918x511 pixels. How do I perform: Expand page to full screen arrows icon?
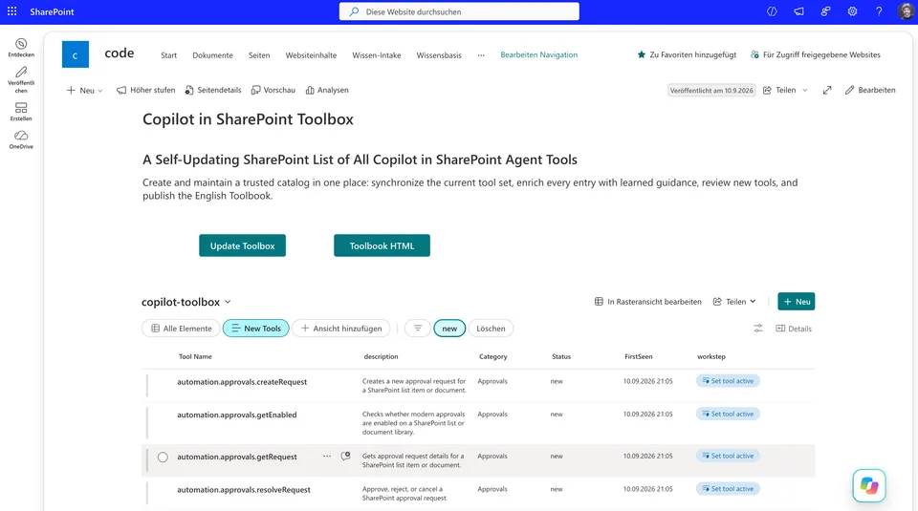(826, 90)
